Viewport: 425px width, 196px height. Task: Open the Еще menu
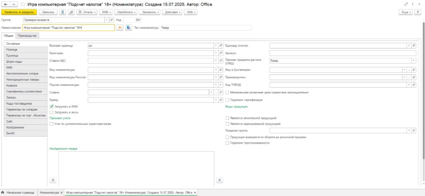point(406,12)
